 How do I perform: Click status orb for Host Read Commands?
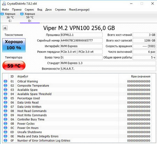[6, 111]
